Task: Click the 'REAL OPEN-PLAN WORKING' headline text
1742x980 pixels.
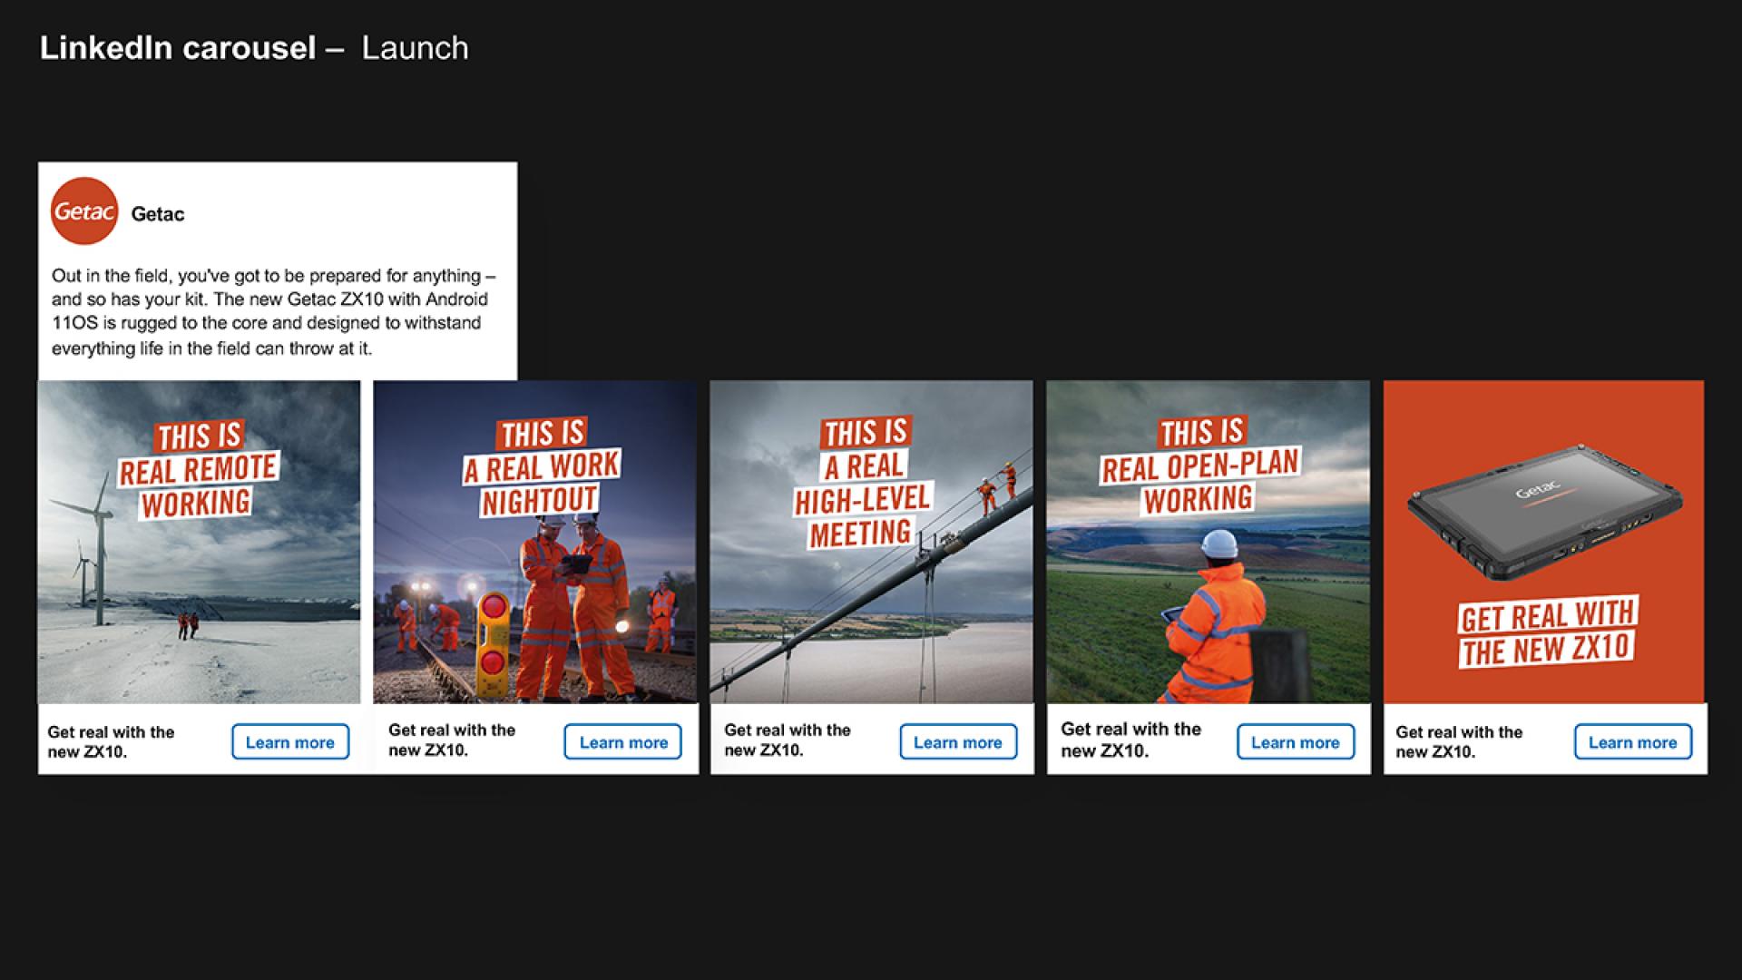Action: 1200,482
